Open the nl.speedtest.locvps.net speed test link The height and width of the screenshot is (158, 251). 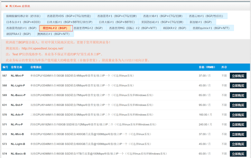[42, 48]
